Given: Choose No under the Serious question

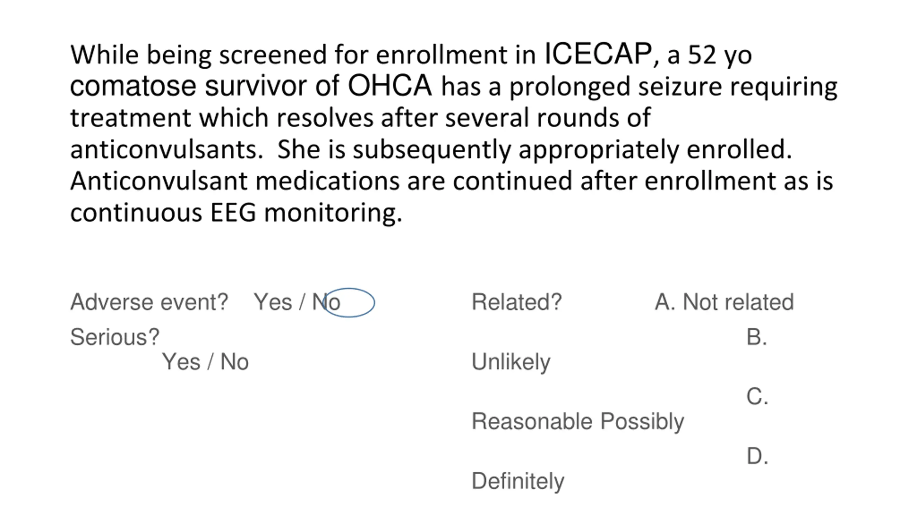Looking at the screenshot, I should (234, 362).
